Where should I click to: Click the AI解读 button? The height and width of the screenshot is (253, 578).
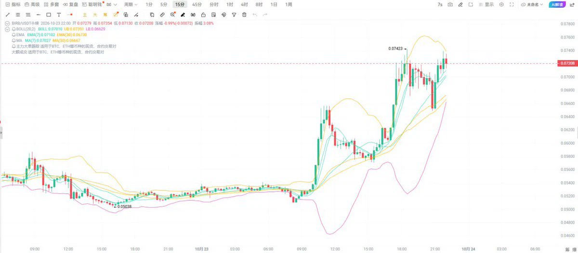[x=558, y=4]
